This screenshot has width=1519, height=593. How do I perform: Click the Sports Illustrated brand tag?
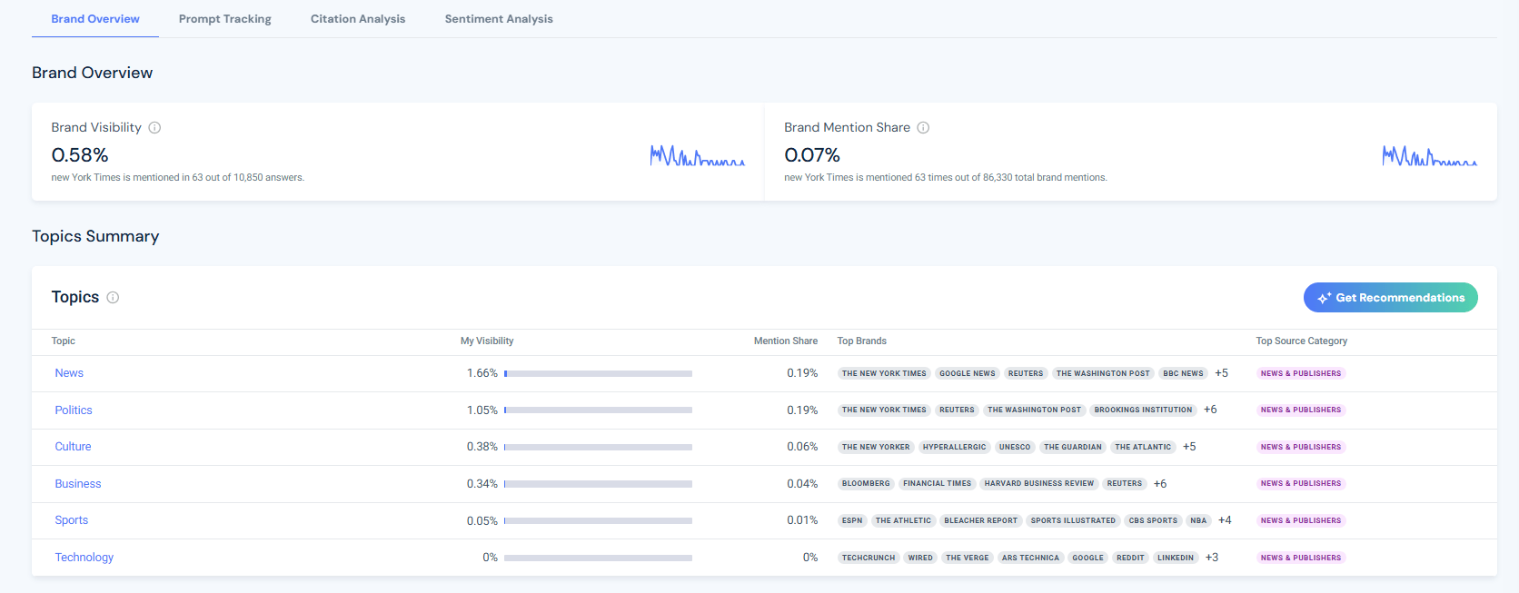click(1073, 520)
